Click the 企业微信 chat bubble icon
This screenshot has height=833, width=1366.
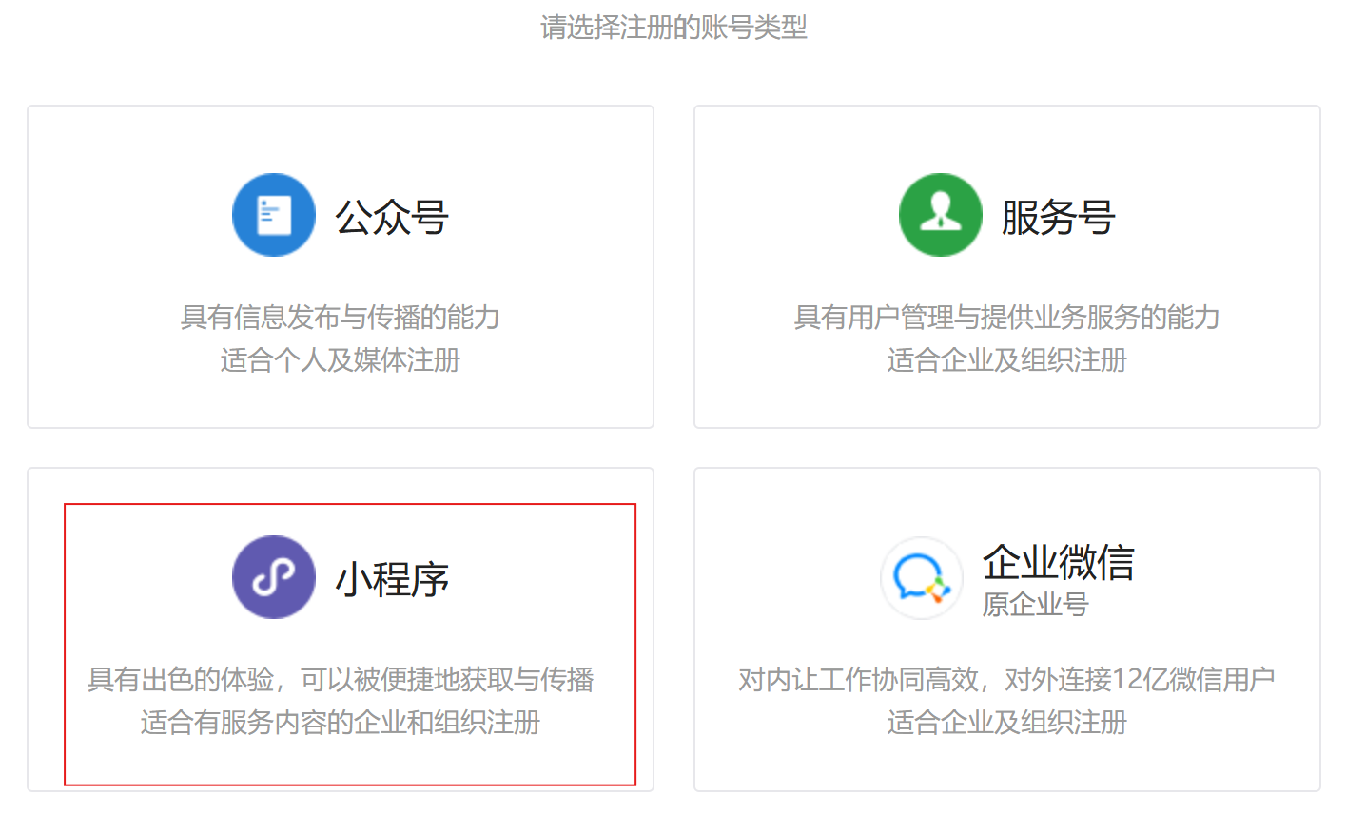pos(922,577)
